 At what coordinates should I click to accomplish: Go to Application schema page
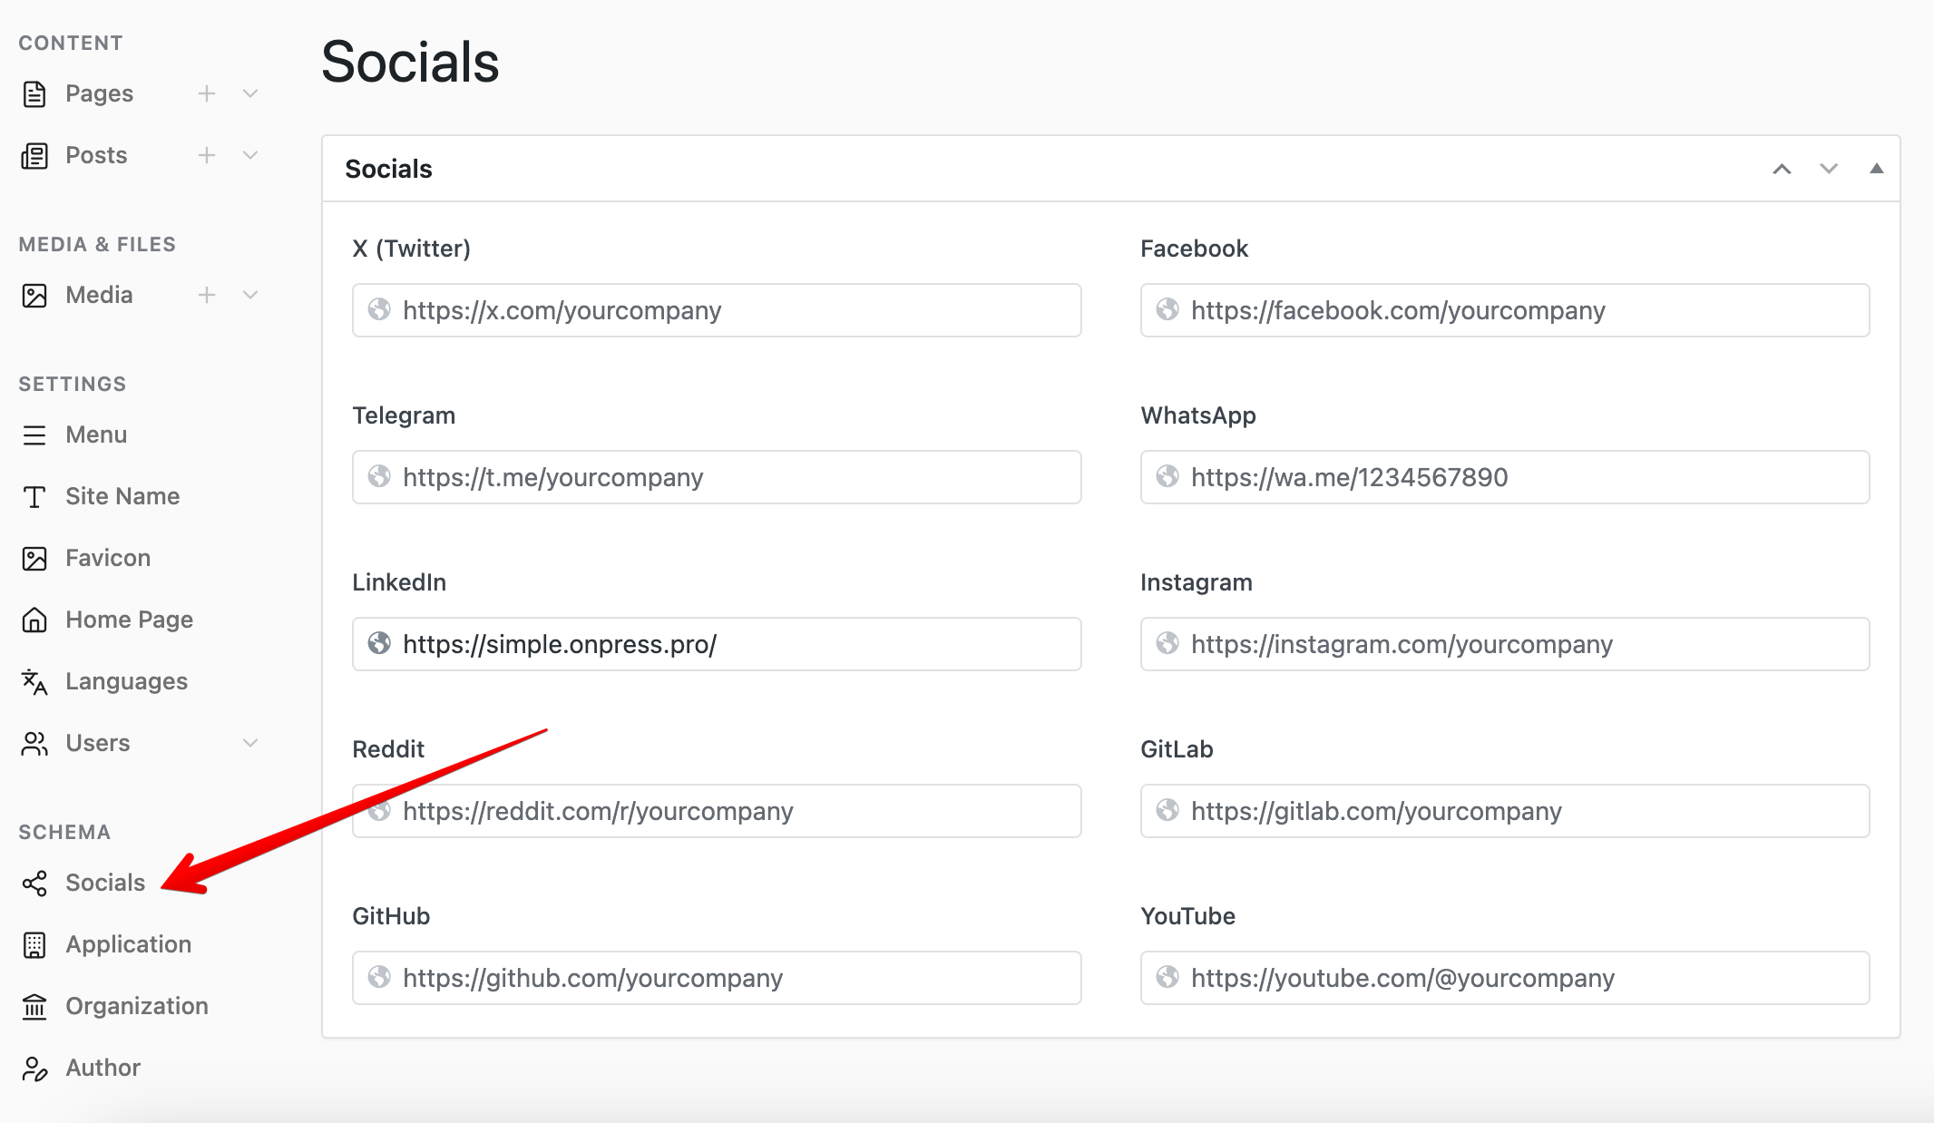pos(128,944)
